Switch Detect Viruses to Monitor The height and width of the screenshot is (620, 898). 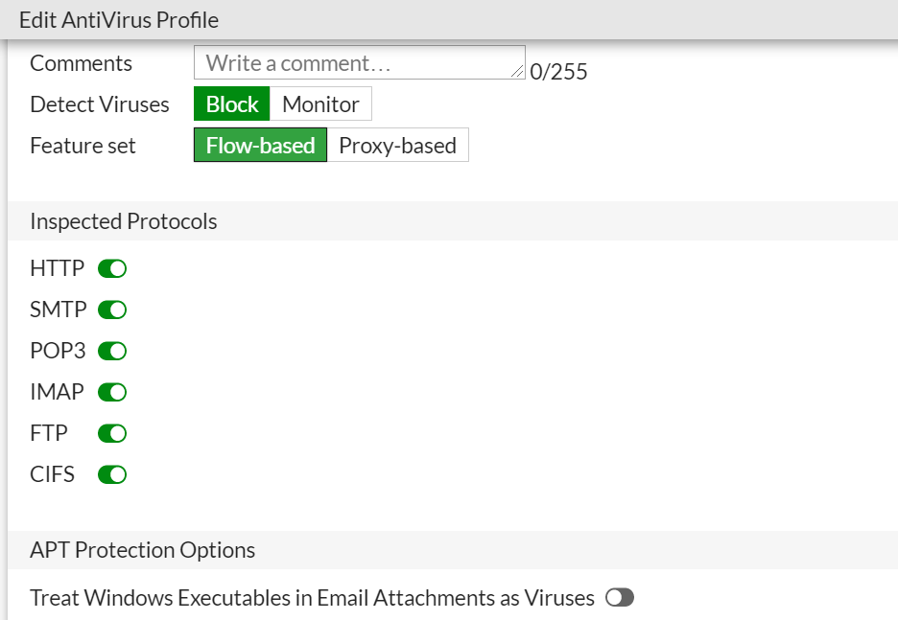pyautogui.click(x=320, y=104)
